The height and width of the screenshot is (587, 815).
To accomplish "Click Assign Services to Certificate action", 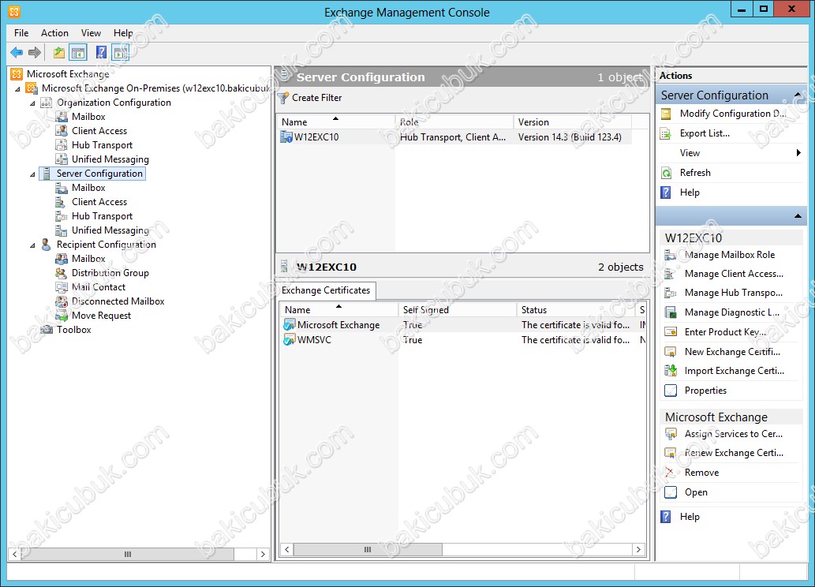I will point(734,434).
